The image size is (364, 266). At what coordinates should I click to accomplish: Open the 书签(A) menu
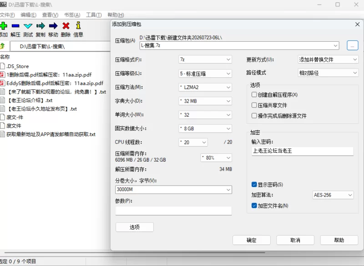click(x=72, y=15)
